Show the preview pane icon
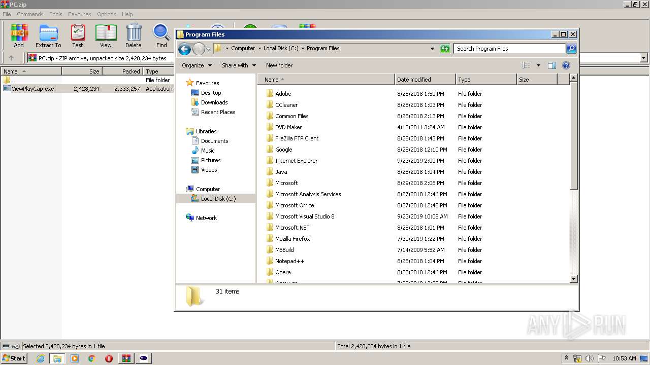This screenshot has height=365, width=650. click(552, 65)
